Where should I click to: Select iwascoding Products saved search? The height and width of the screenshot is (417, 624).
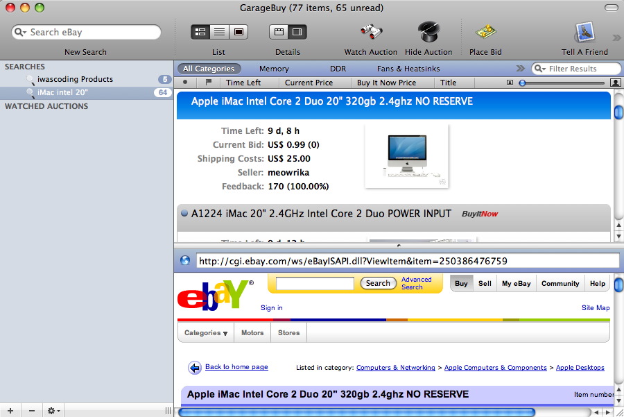tap(87, 79)
